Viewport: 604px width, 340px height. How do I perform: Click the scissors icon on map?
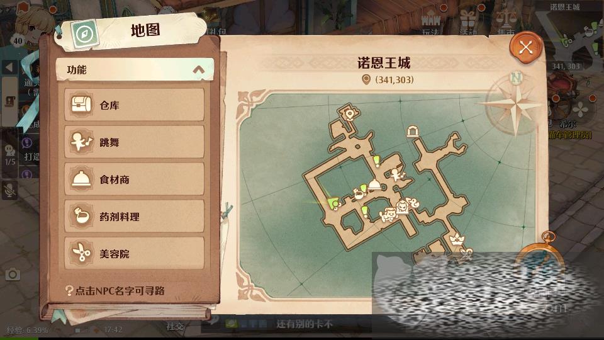pyautogui.click(x=466, y=254)
